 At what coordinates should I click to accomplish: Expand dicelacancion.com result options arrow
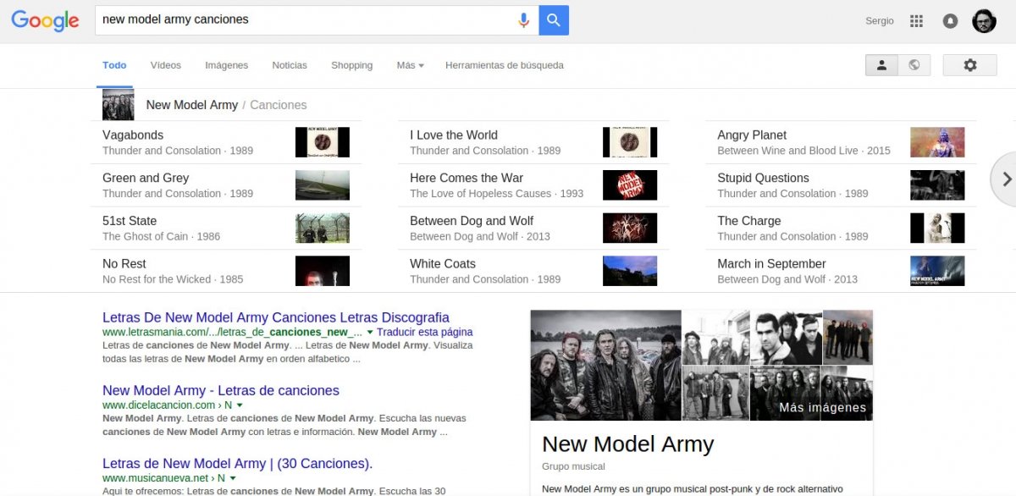click(240, 405)
